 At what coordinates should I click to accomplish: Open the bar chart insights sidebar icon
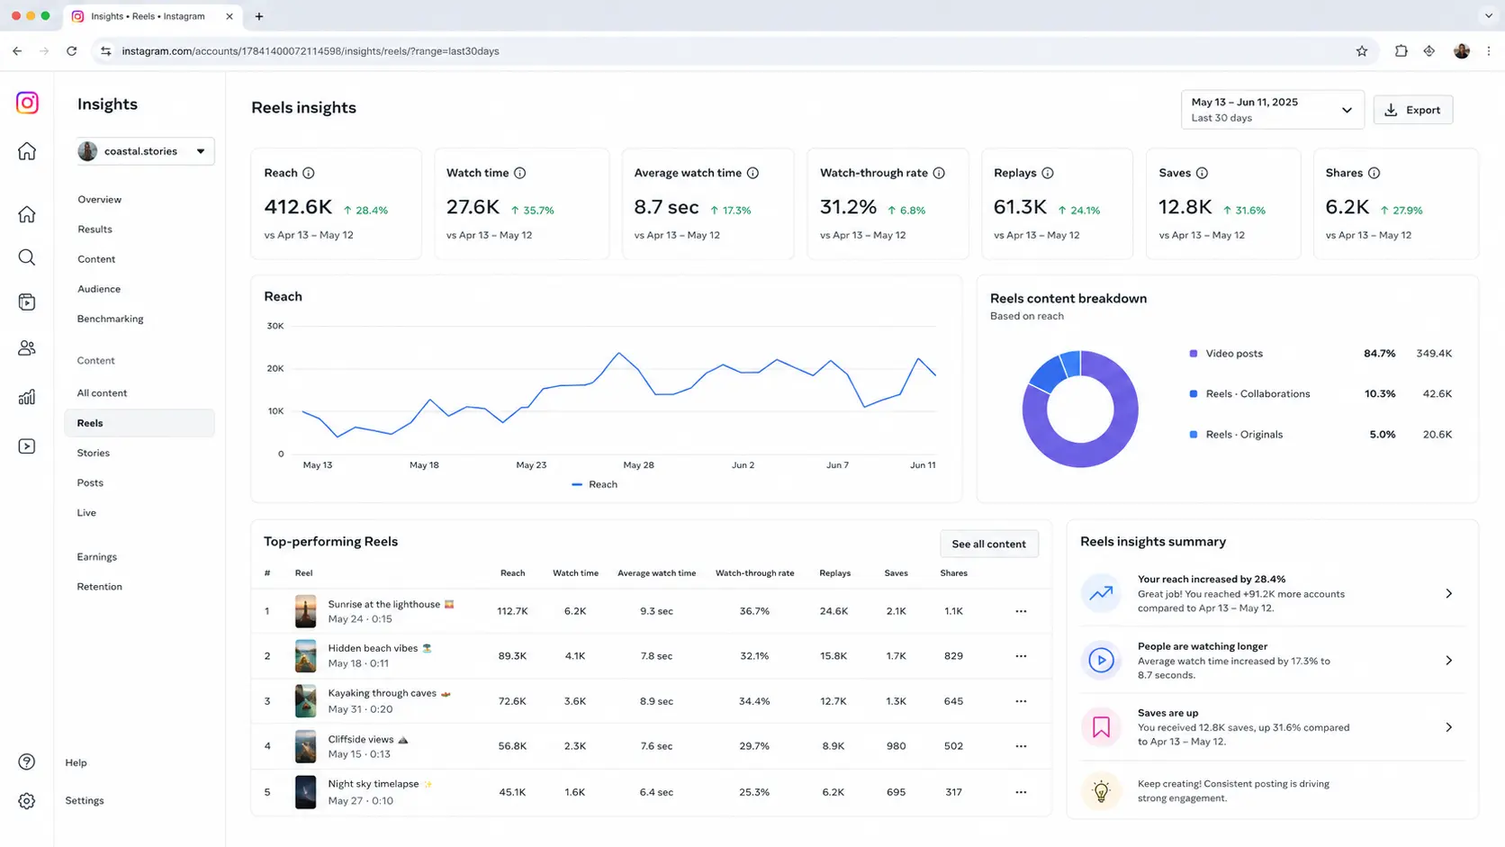[x=27, y=397]
